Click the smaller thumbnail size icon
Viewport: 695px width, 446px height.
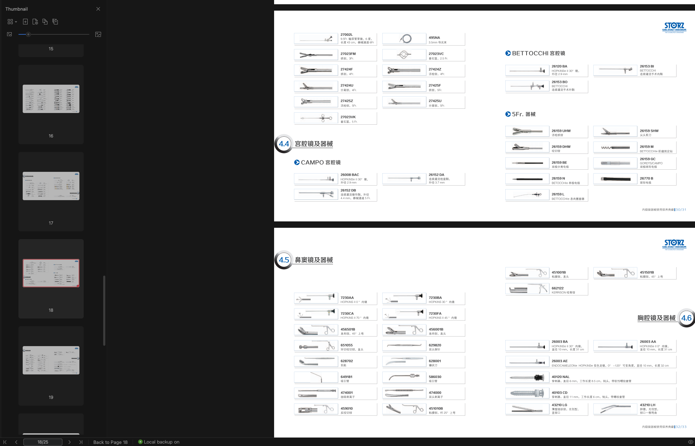pyautogui.click(x=10, y=34)
